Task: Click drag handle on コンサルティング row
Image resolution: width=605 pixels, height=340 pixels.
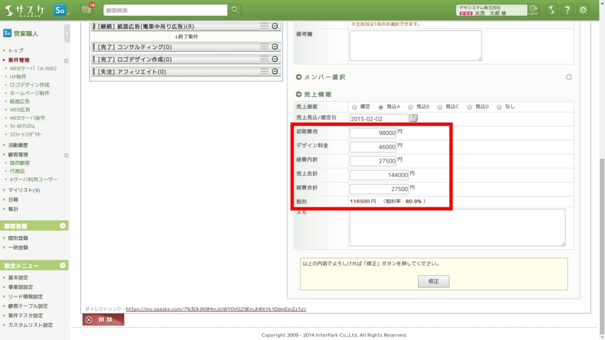Action: pos(264,47)
